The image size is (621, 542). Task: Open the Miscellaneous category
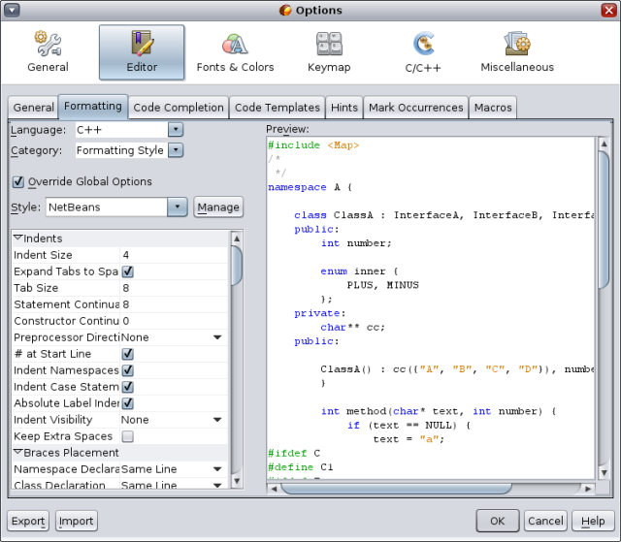click(x=517, y=52)
